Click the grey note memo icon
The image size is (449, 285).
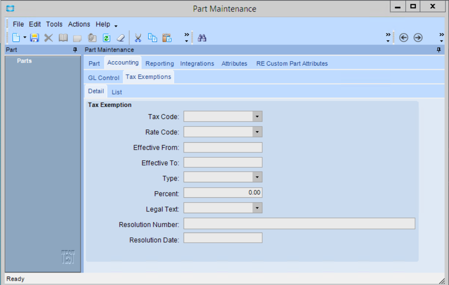tap(77, 38)
